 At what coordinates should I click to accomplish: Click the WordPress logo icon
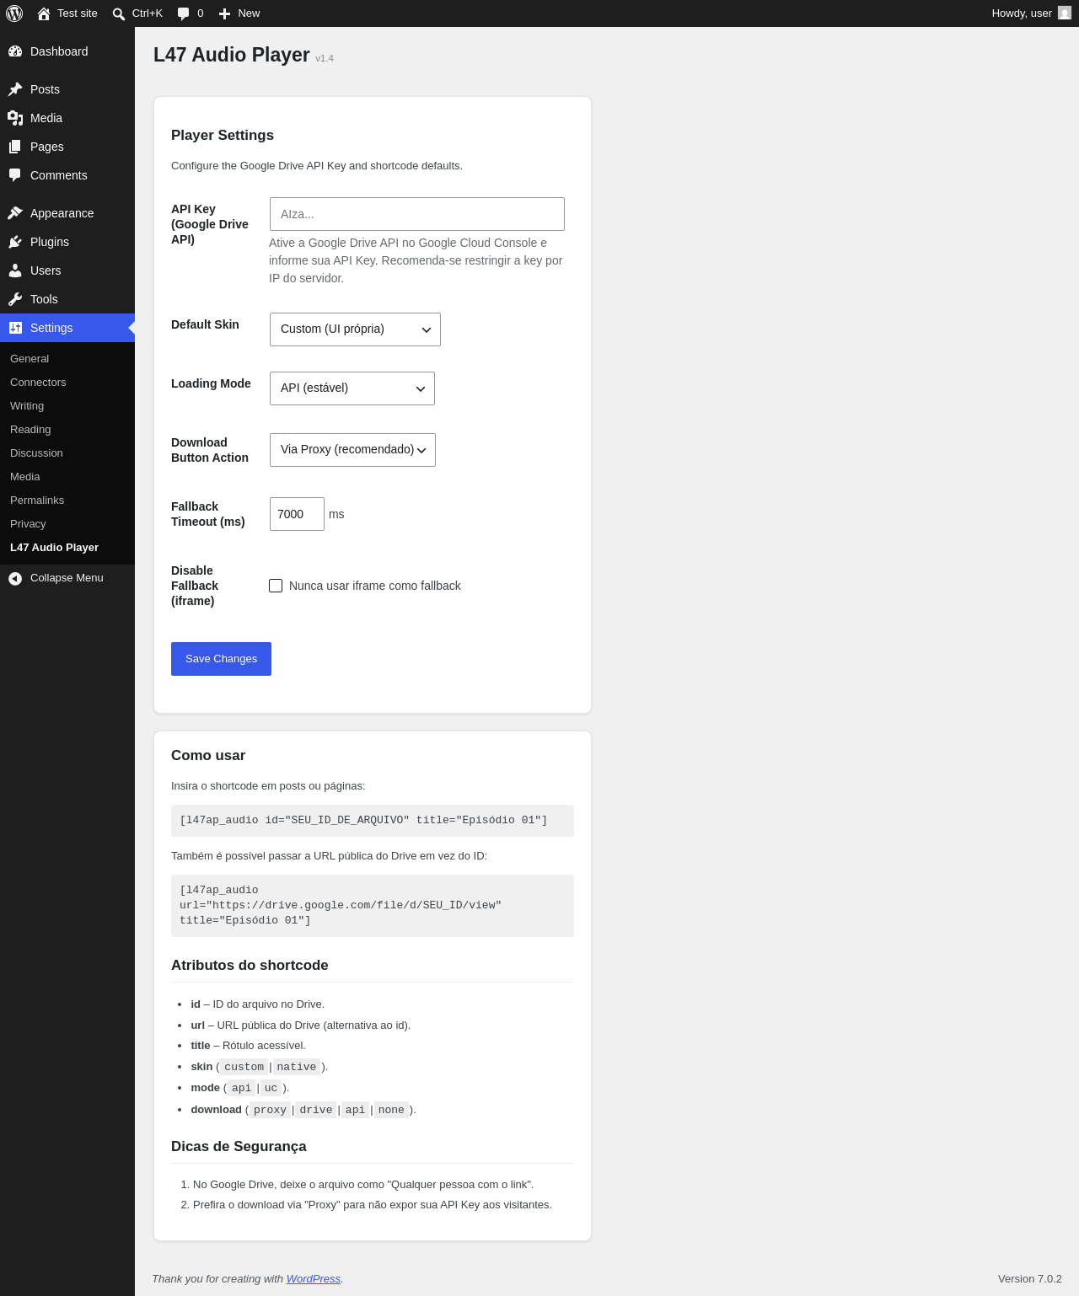point(14,13)
